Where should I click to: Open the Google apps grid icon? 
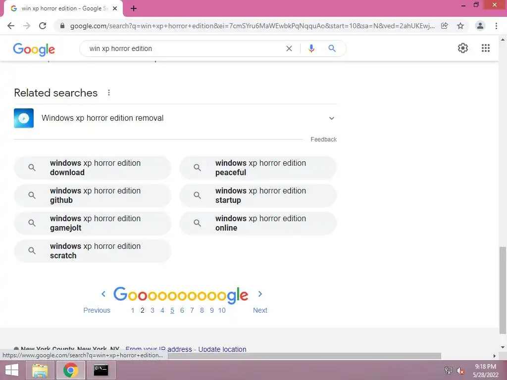point(486,48)
